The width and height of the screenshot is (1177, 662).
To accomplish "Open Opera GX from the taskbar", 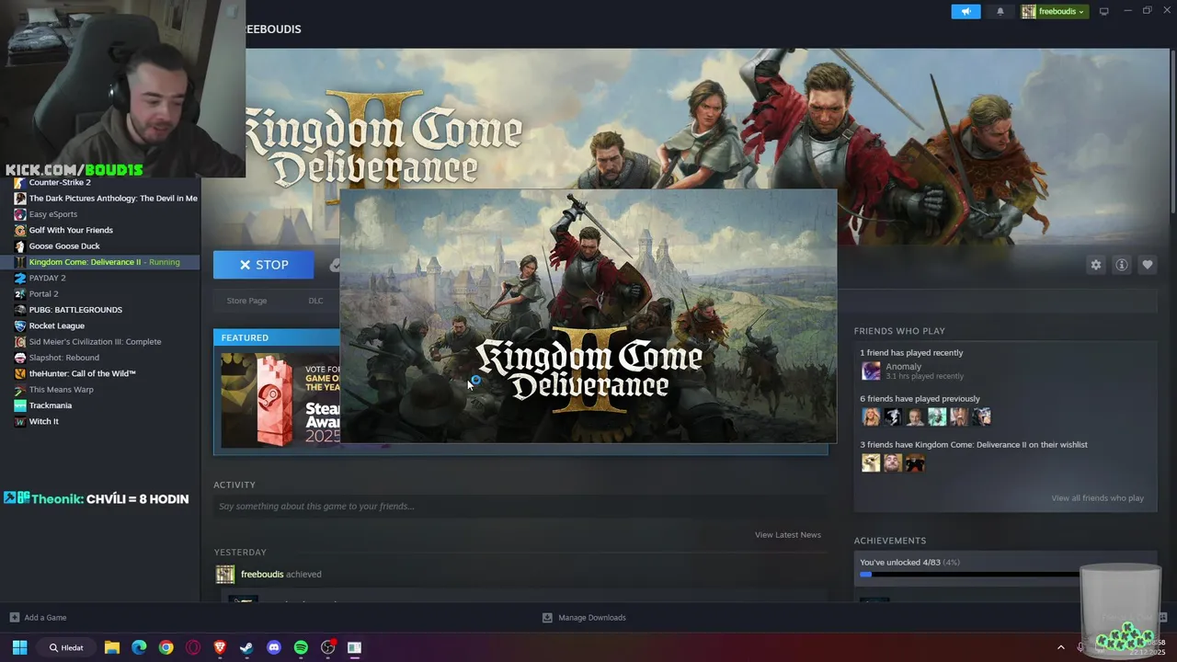I will tap(193, 647).
